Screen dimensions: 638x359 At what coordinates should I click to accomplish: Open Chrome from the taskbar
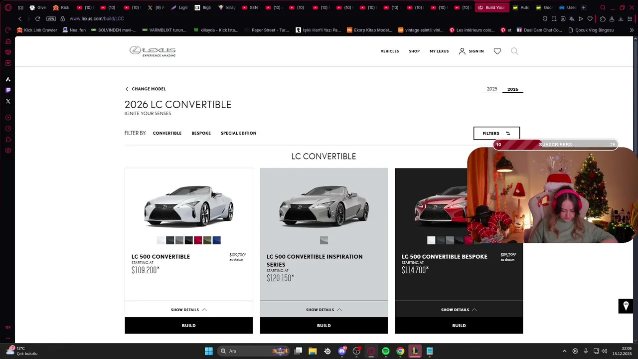400,351
